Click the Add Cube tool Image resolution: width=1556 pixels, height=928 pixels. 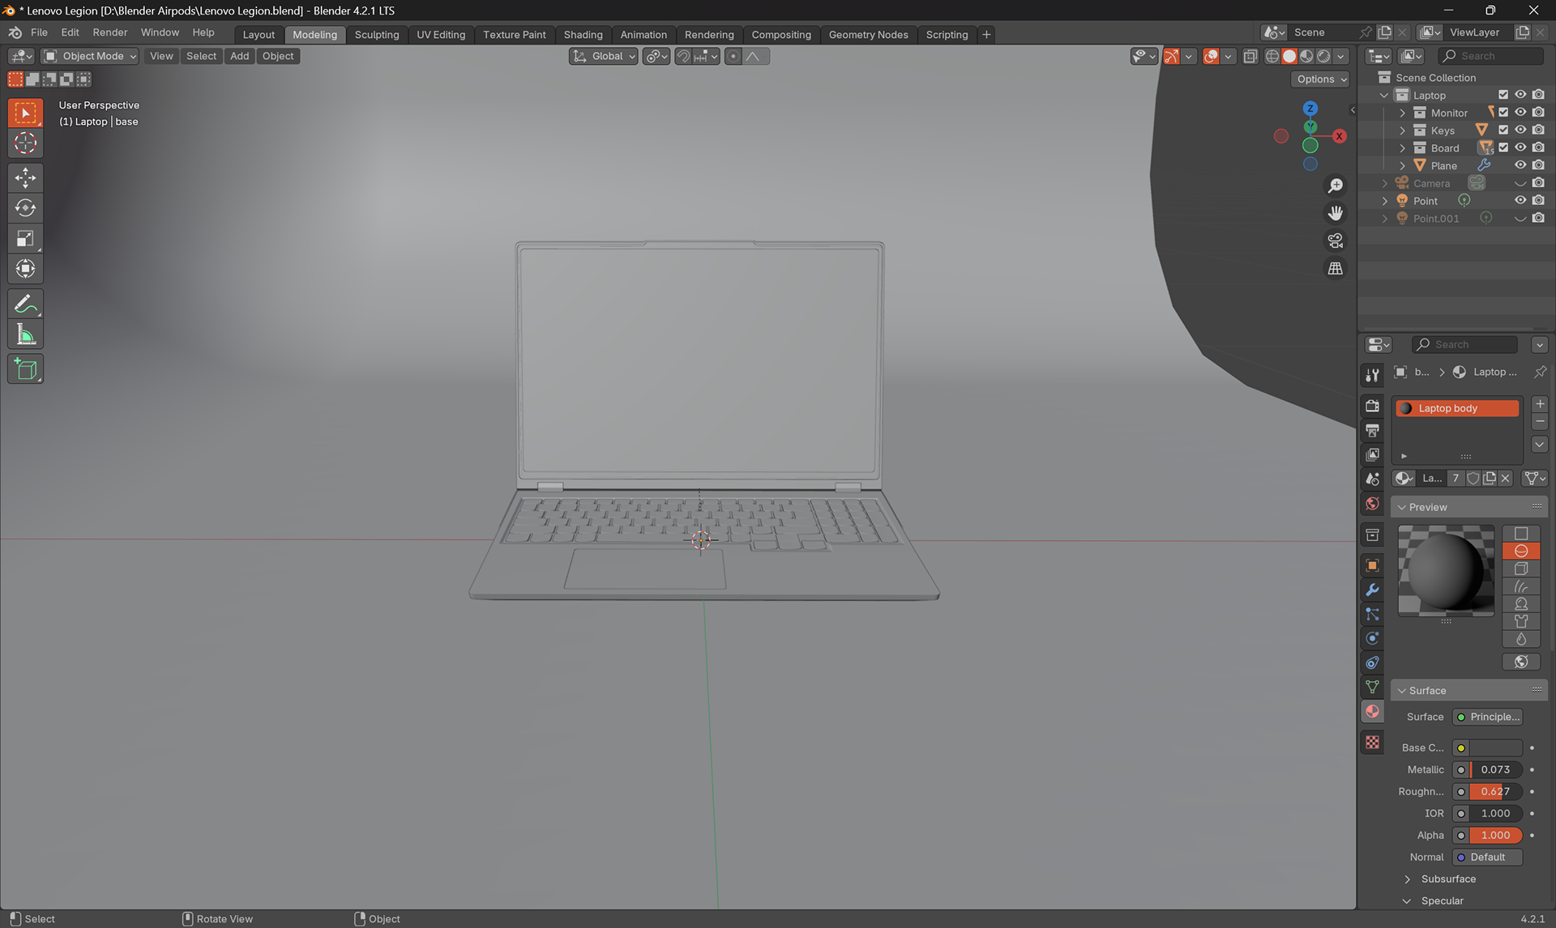[25, 369]
